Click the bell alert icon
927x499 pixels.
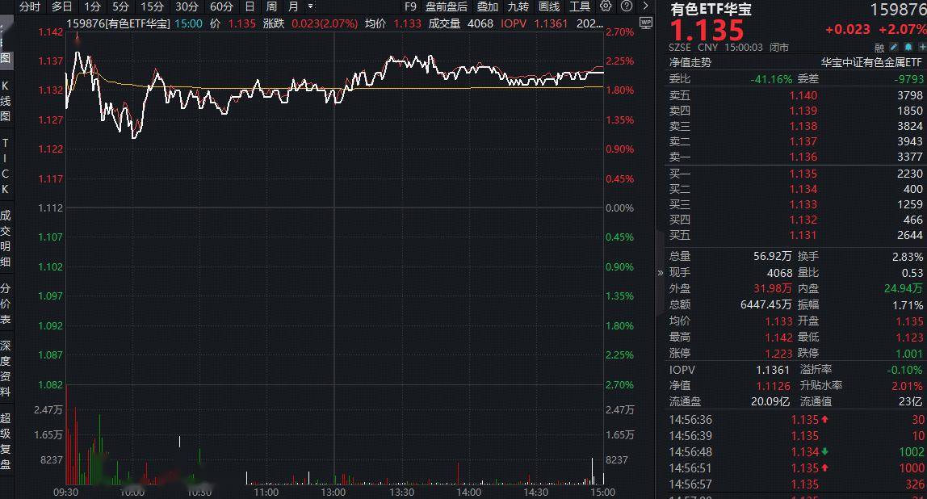click(x=906, y=48)
